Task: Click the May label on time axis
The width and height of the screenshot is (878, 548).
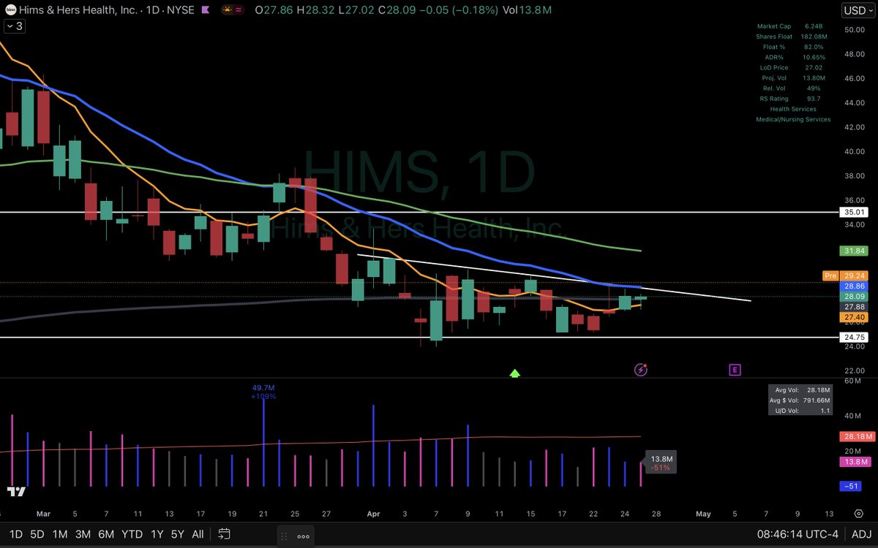Action: point(703,513)
